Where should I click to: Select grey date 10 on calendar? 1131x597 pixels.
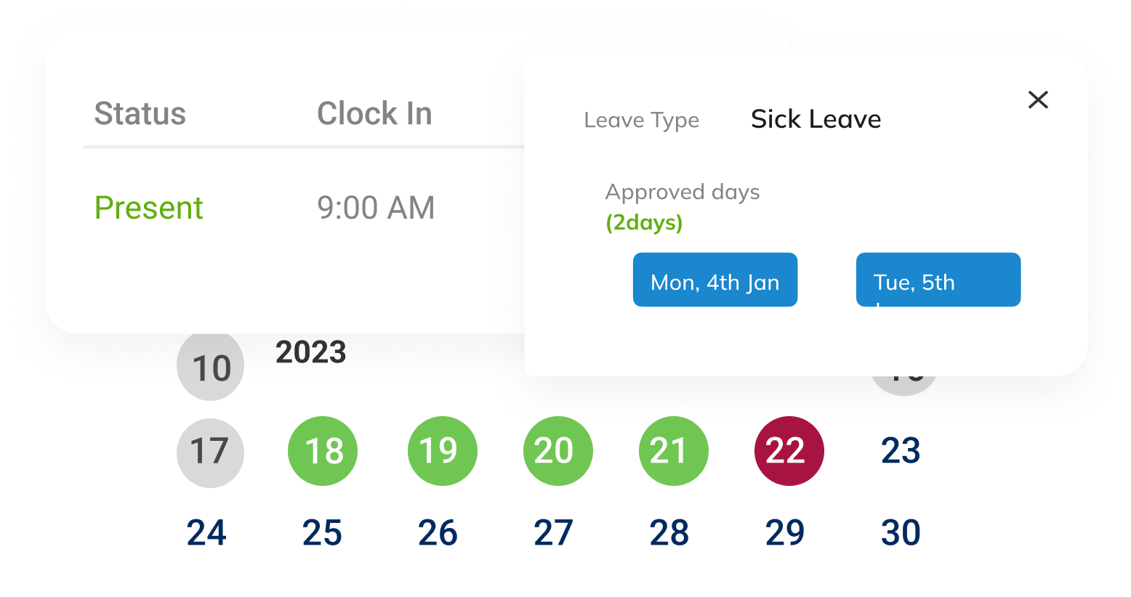tap(210, 367)
